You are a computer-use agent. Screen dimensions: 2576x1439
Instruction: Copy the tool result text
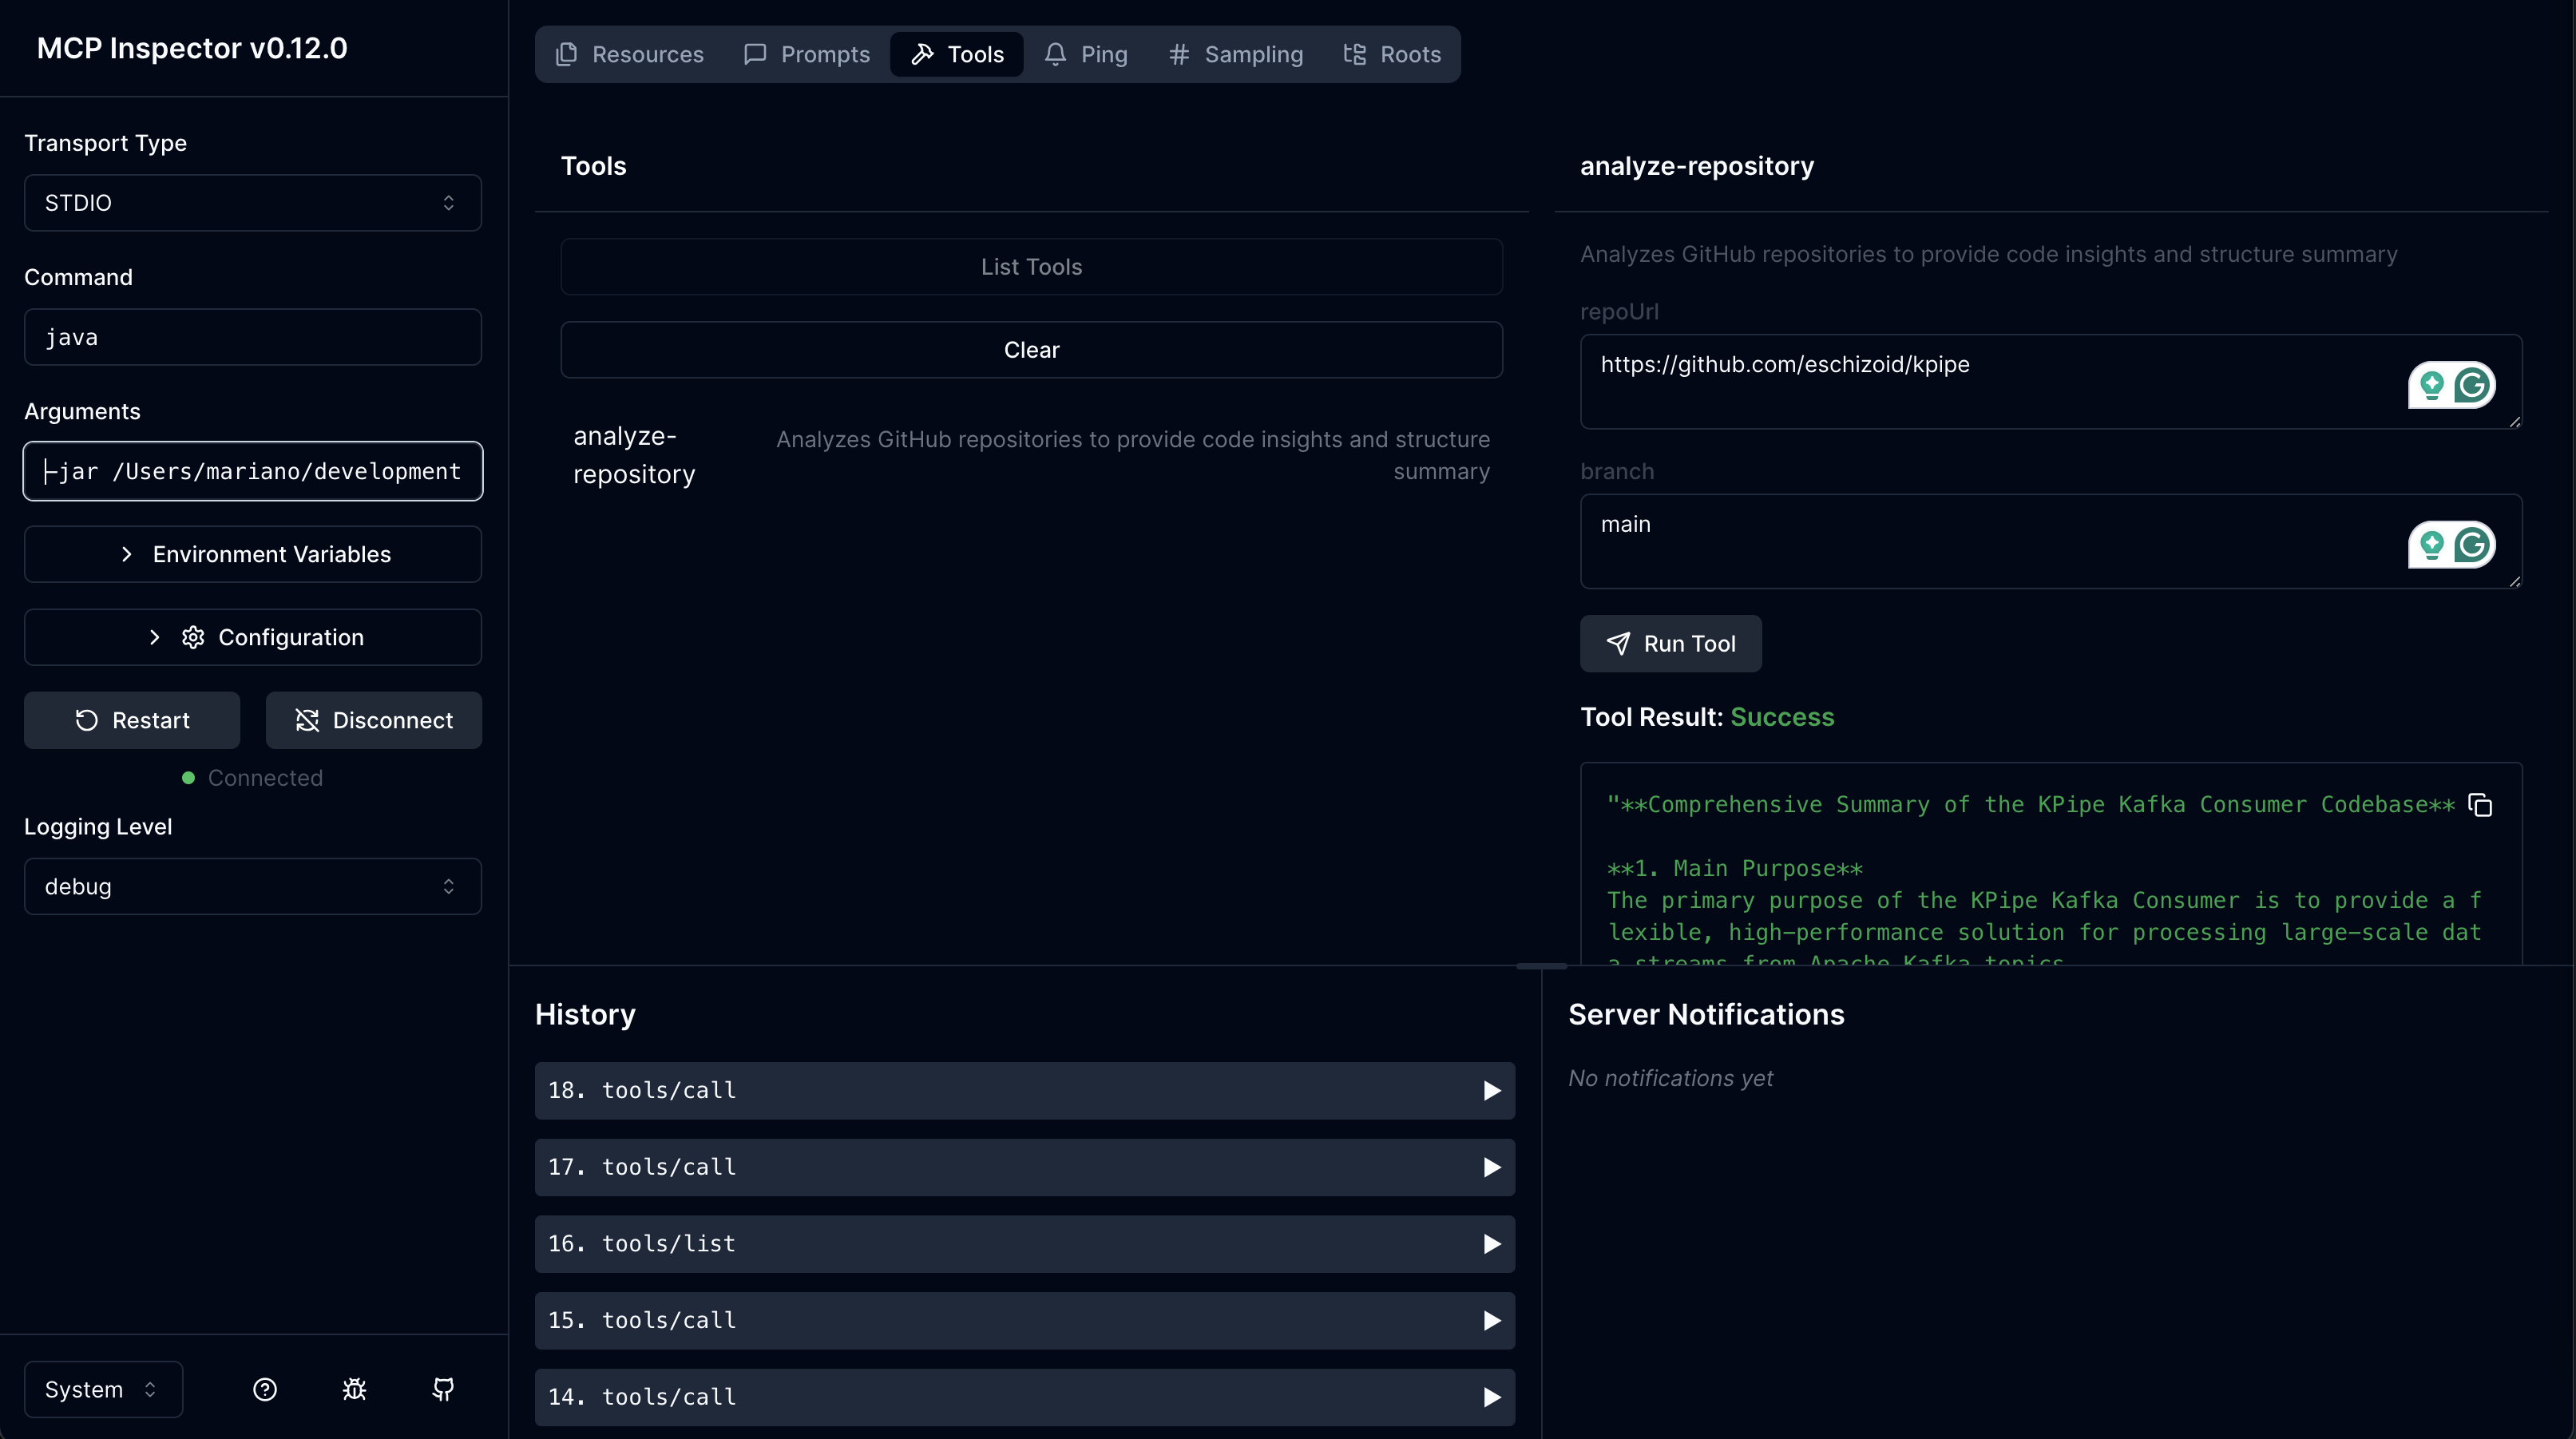[x=2480, y=805]
